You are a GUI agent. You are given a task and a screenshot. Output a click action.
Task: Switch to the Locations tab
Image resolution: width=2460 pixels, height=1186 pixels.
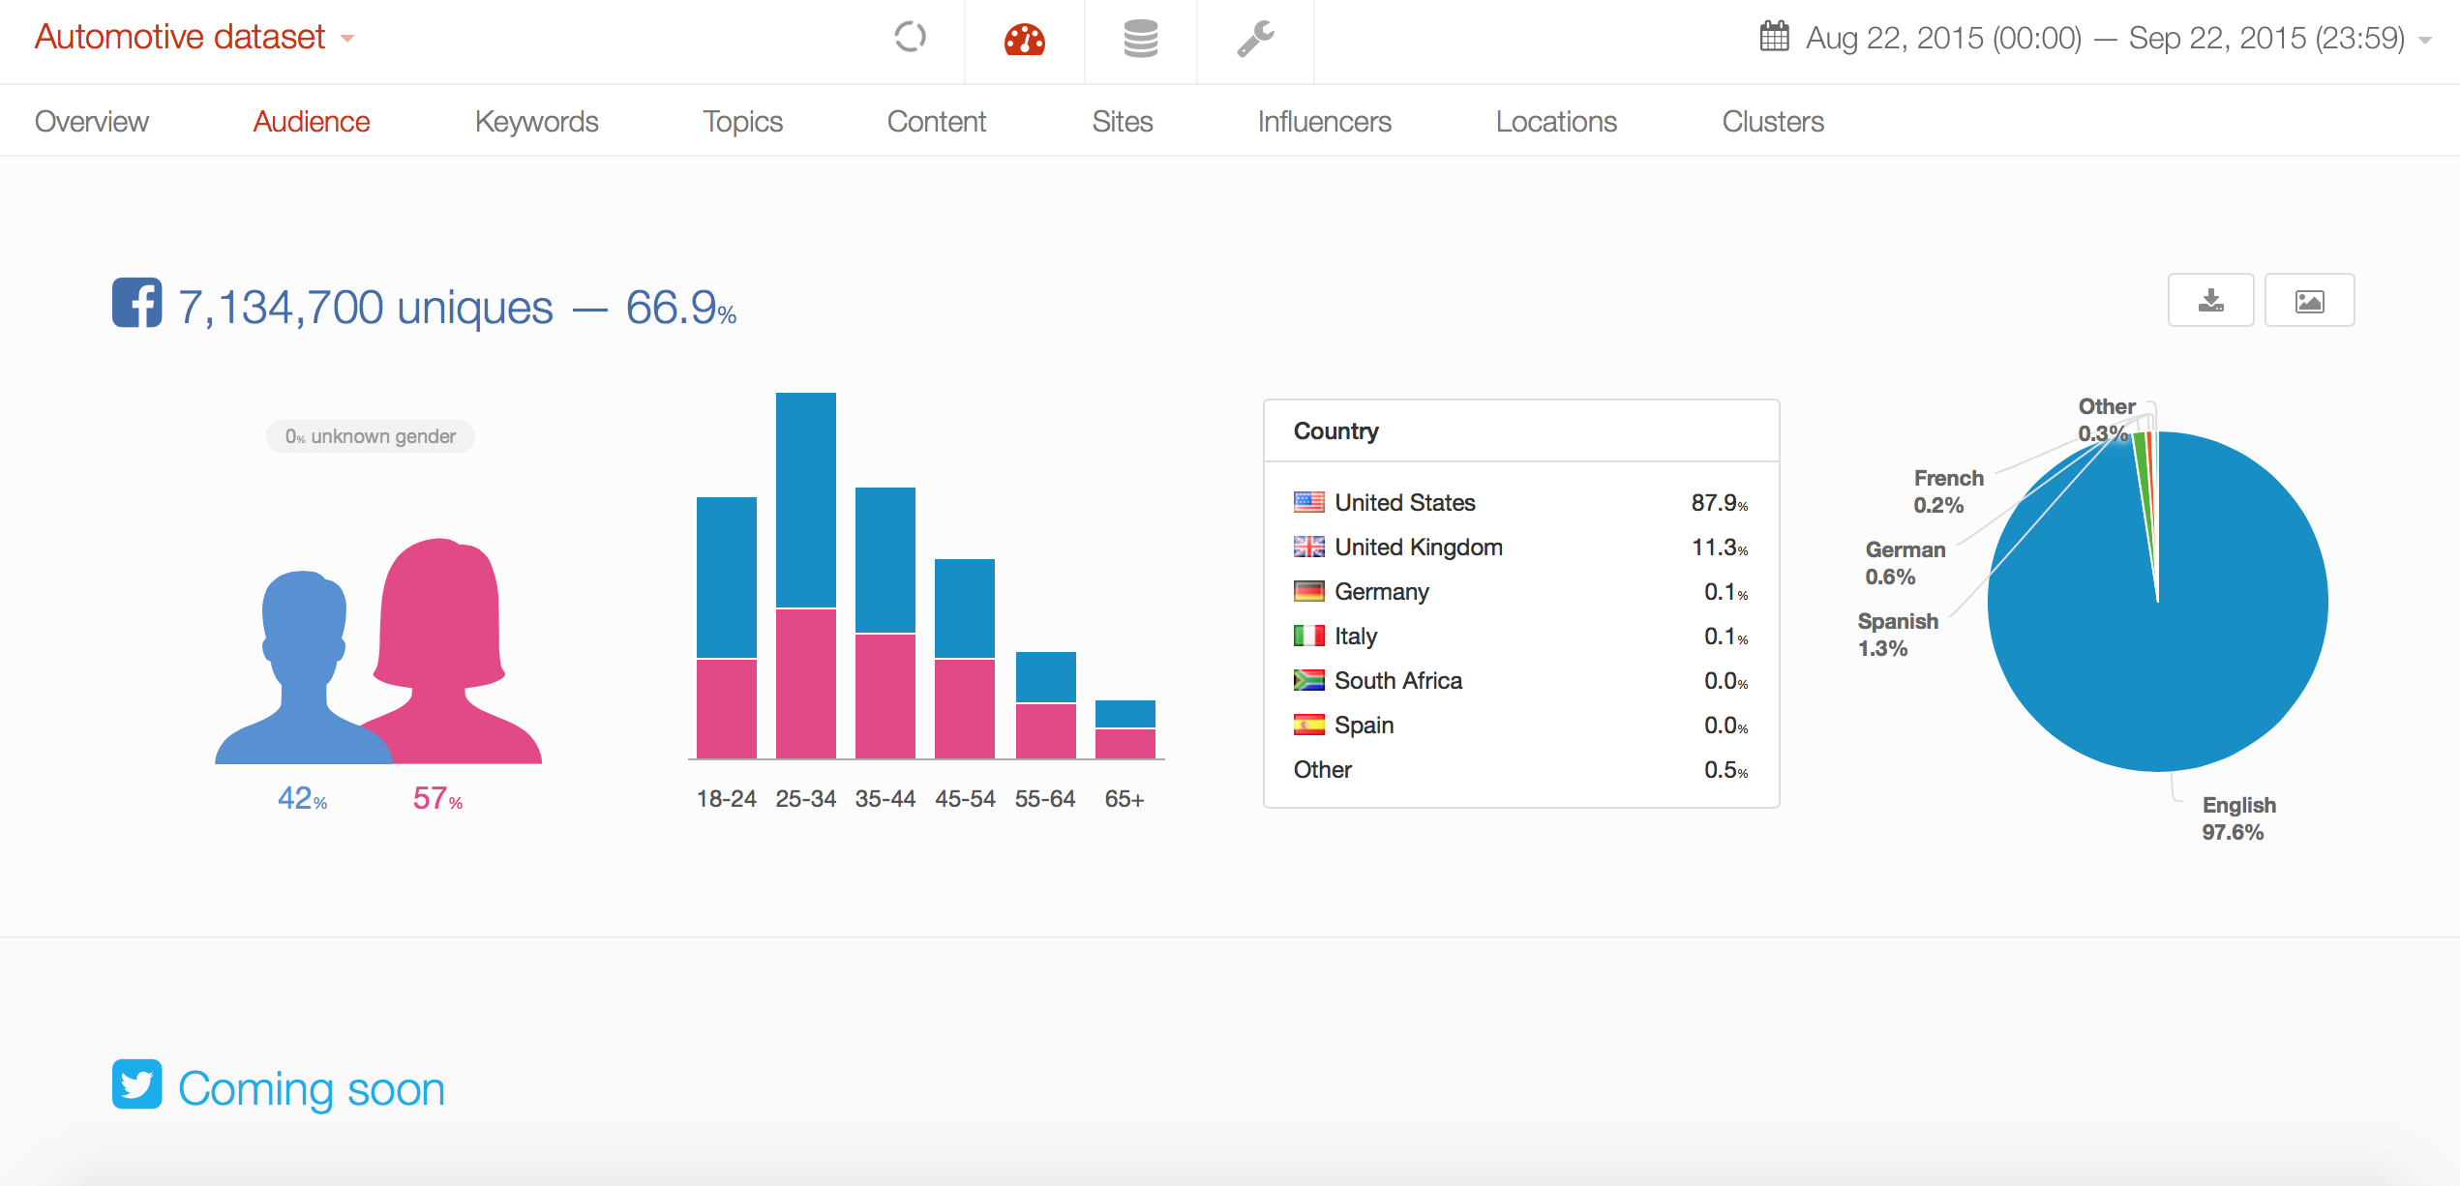[1556, 121]
